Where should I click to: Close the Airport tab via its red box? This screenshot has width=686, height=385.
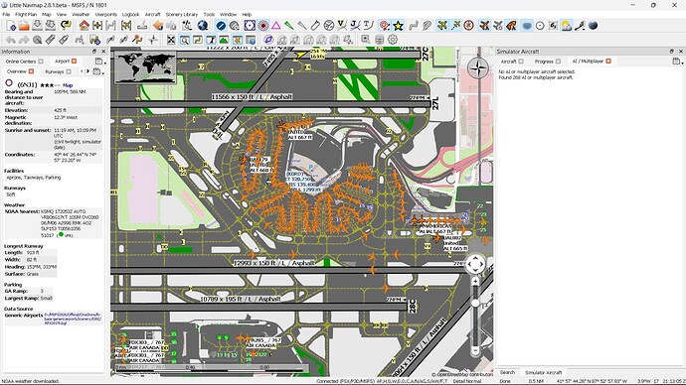click(x=74, y=62)
